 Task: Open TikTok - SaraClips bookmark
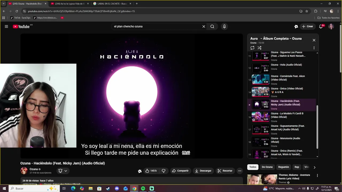click(x=20, y=18)
